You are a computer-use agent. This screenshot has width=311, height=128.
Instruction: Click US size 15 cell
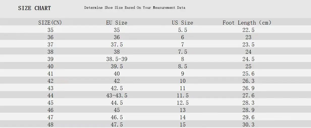182,124
